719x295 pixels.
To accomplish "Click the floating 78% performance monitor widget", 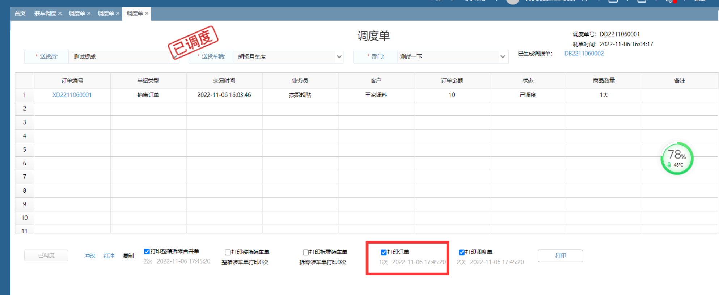I will 677,159.
